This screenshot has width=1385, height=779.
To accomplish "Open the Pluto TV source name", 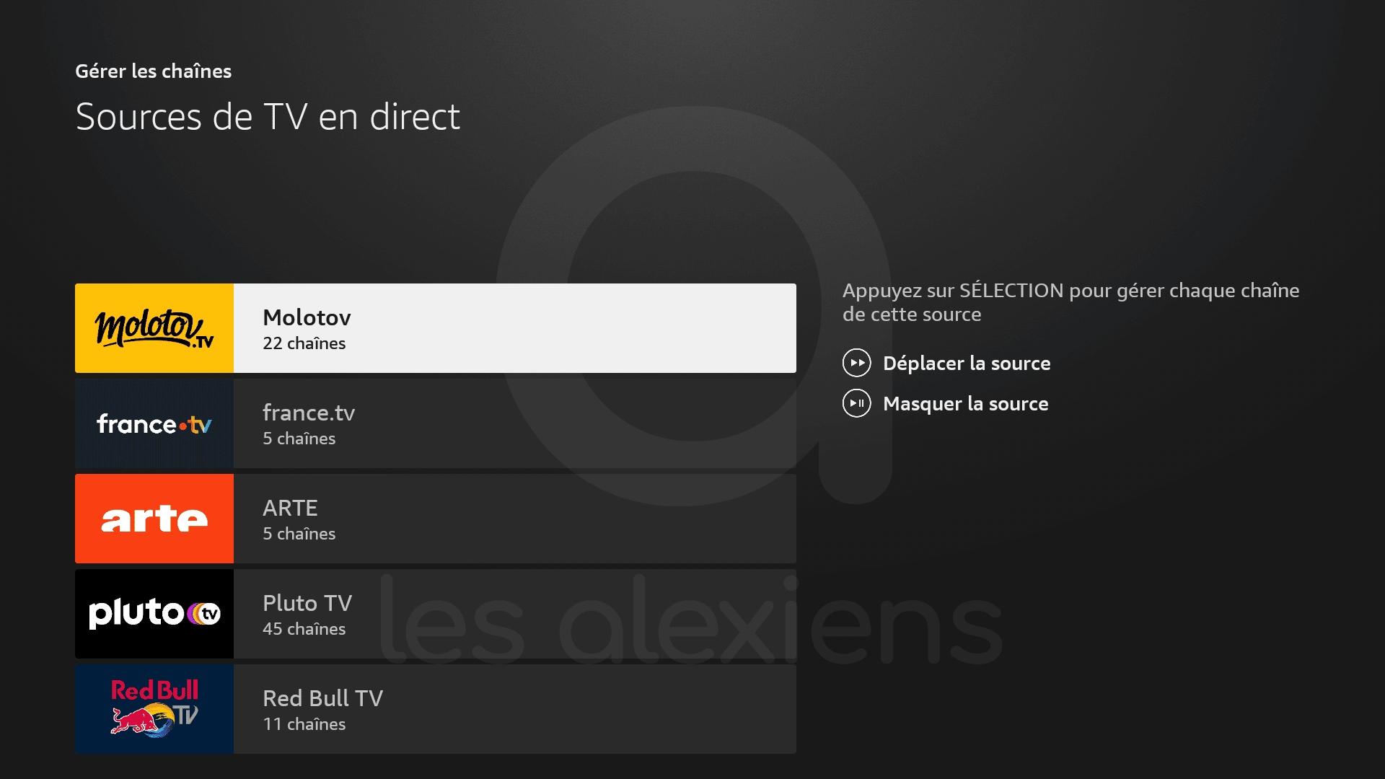I will (307, 603).
